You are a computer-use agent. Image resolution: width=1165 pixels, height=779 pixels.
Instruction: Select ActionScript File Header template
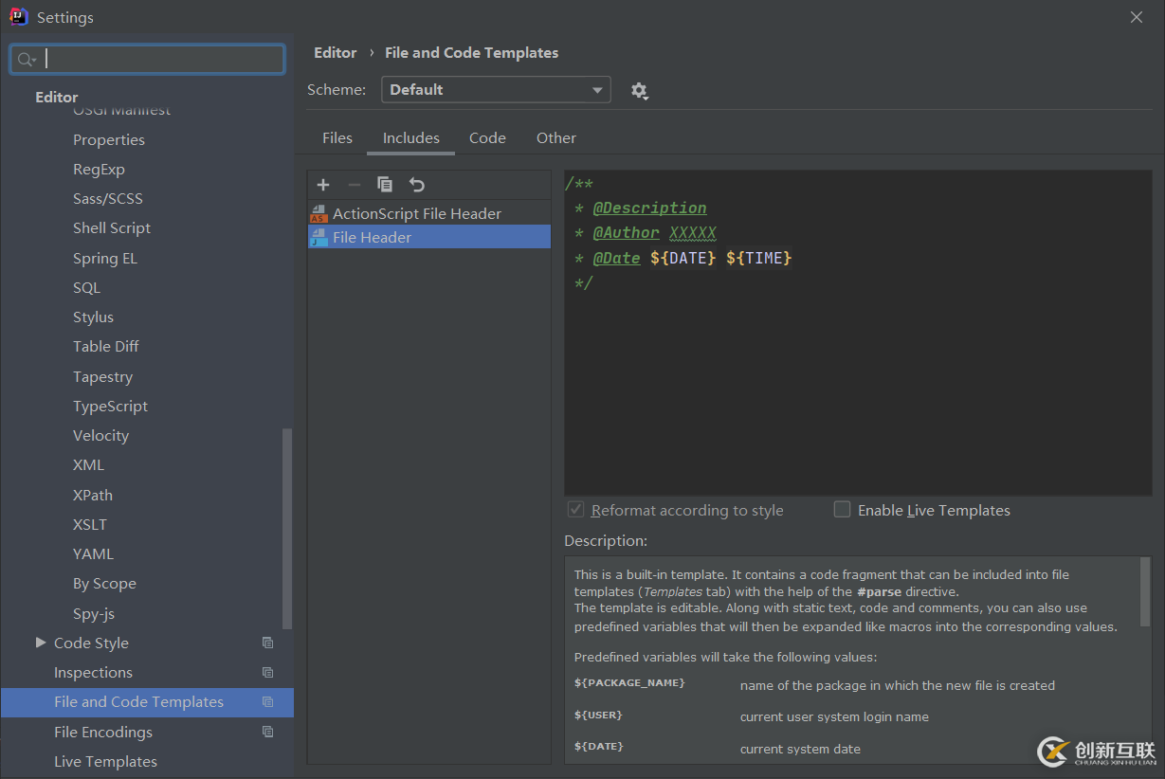tap(416, 214)
